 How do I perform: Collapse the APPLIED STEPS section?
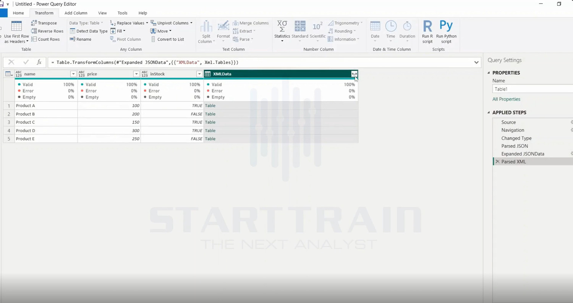point(489,112)
